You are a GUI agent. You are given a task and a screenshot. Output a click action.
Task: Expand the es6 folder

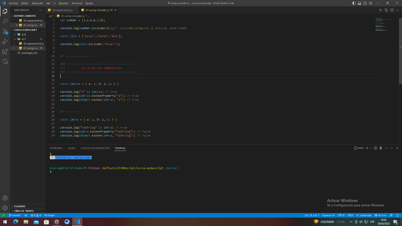28,34
